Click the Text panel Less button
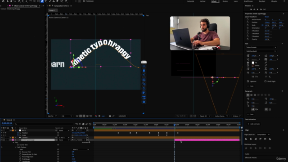288x162 pixels. (x=251, y=86)
